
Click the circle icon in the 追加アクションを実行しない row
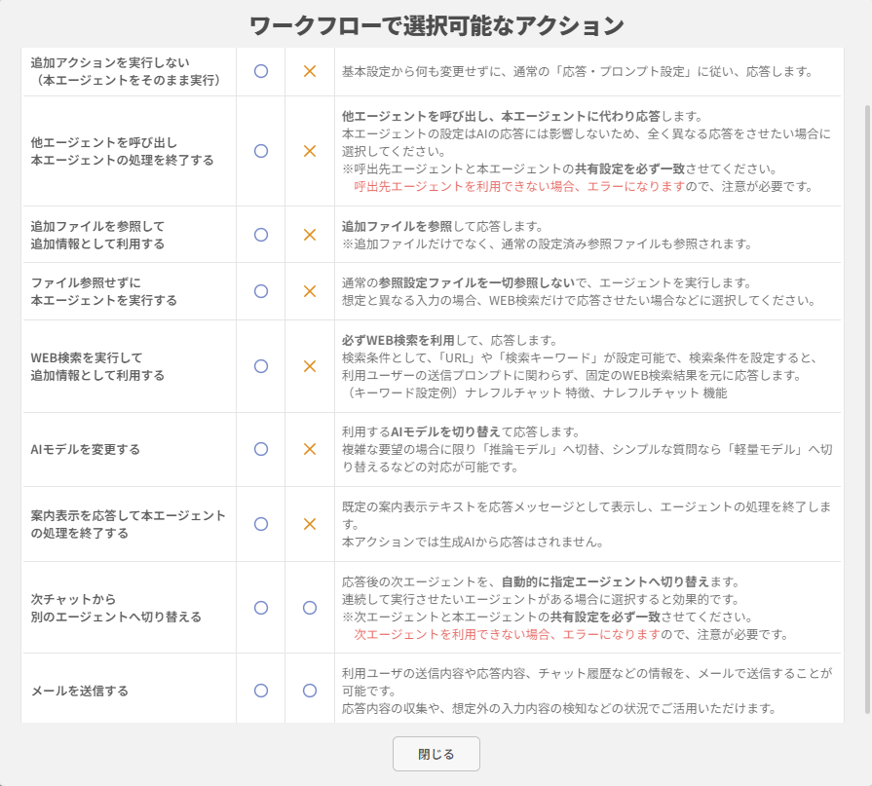tap(260, 71)
